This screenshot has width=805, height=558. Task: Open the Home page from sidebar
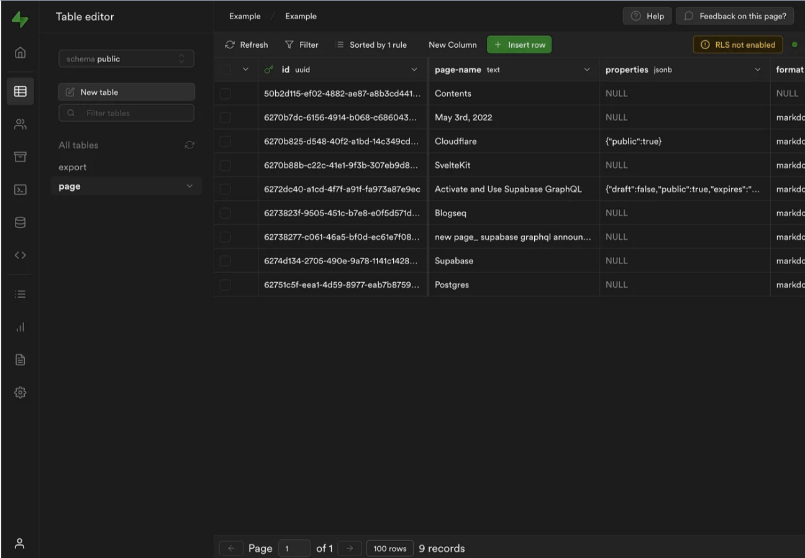(x=20, y=53)
